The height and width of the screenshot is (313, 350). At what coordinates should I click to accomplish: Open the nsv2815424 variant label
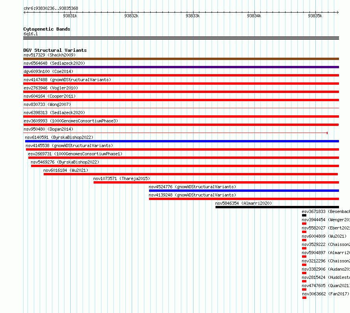pos(326,277)
